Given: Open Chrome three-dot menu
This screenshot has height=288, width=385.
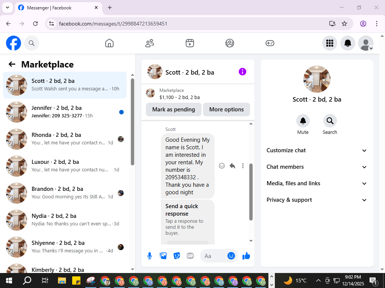Looking at the screenshot, I should click(377, 24).
